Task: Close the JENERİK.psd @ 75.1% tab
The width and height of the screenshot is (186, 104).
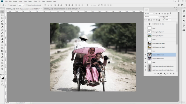Action: pos(41,9)
